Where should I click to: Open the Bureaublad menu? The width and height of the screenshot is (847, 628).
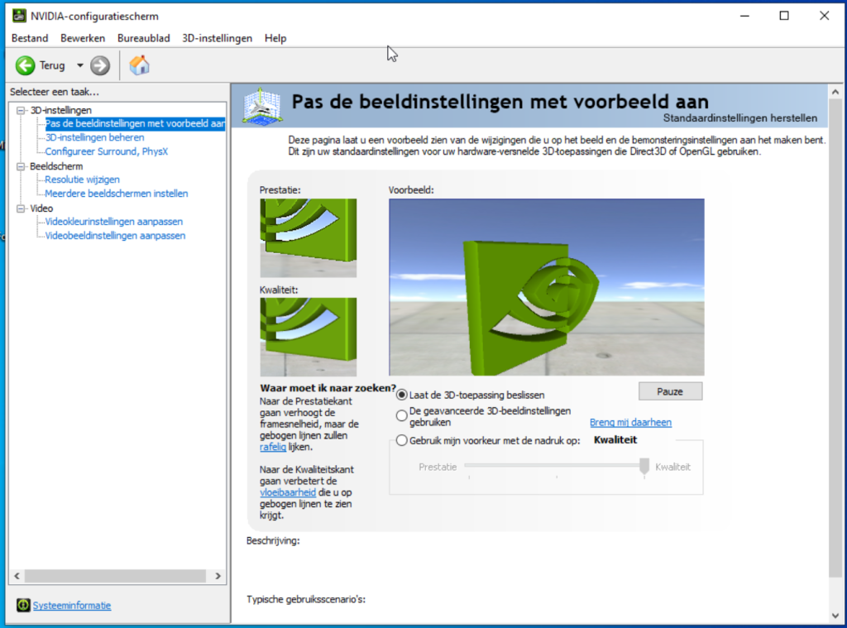pos(143,38)
